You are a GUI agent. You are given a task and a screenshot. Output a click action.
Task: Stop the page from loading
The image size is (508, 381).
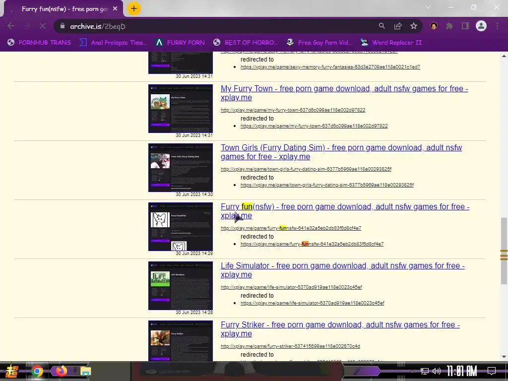(43, 26)
